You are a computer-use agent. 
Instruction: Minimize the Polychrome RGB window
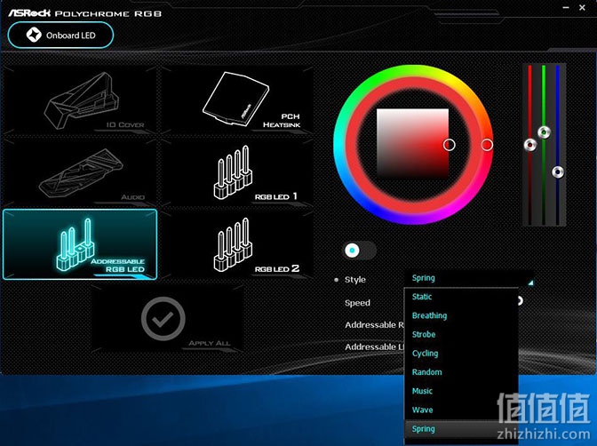point(566,8)
